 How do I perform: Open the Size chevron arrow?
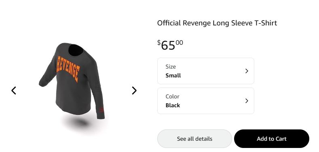click(x=247, y=71)
